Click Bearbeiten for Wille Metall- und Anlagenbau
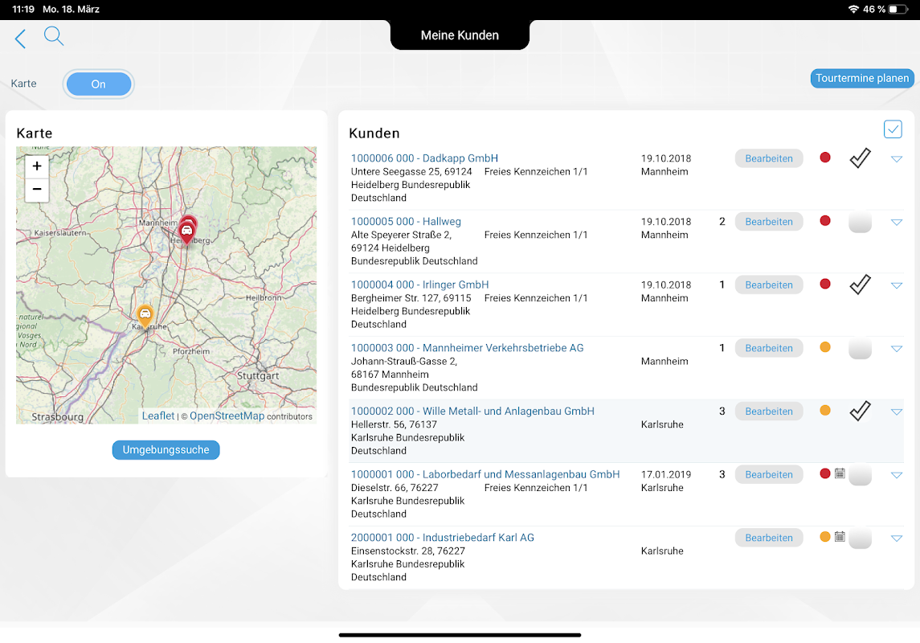 [769, 412]
